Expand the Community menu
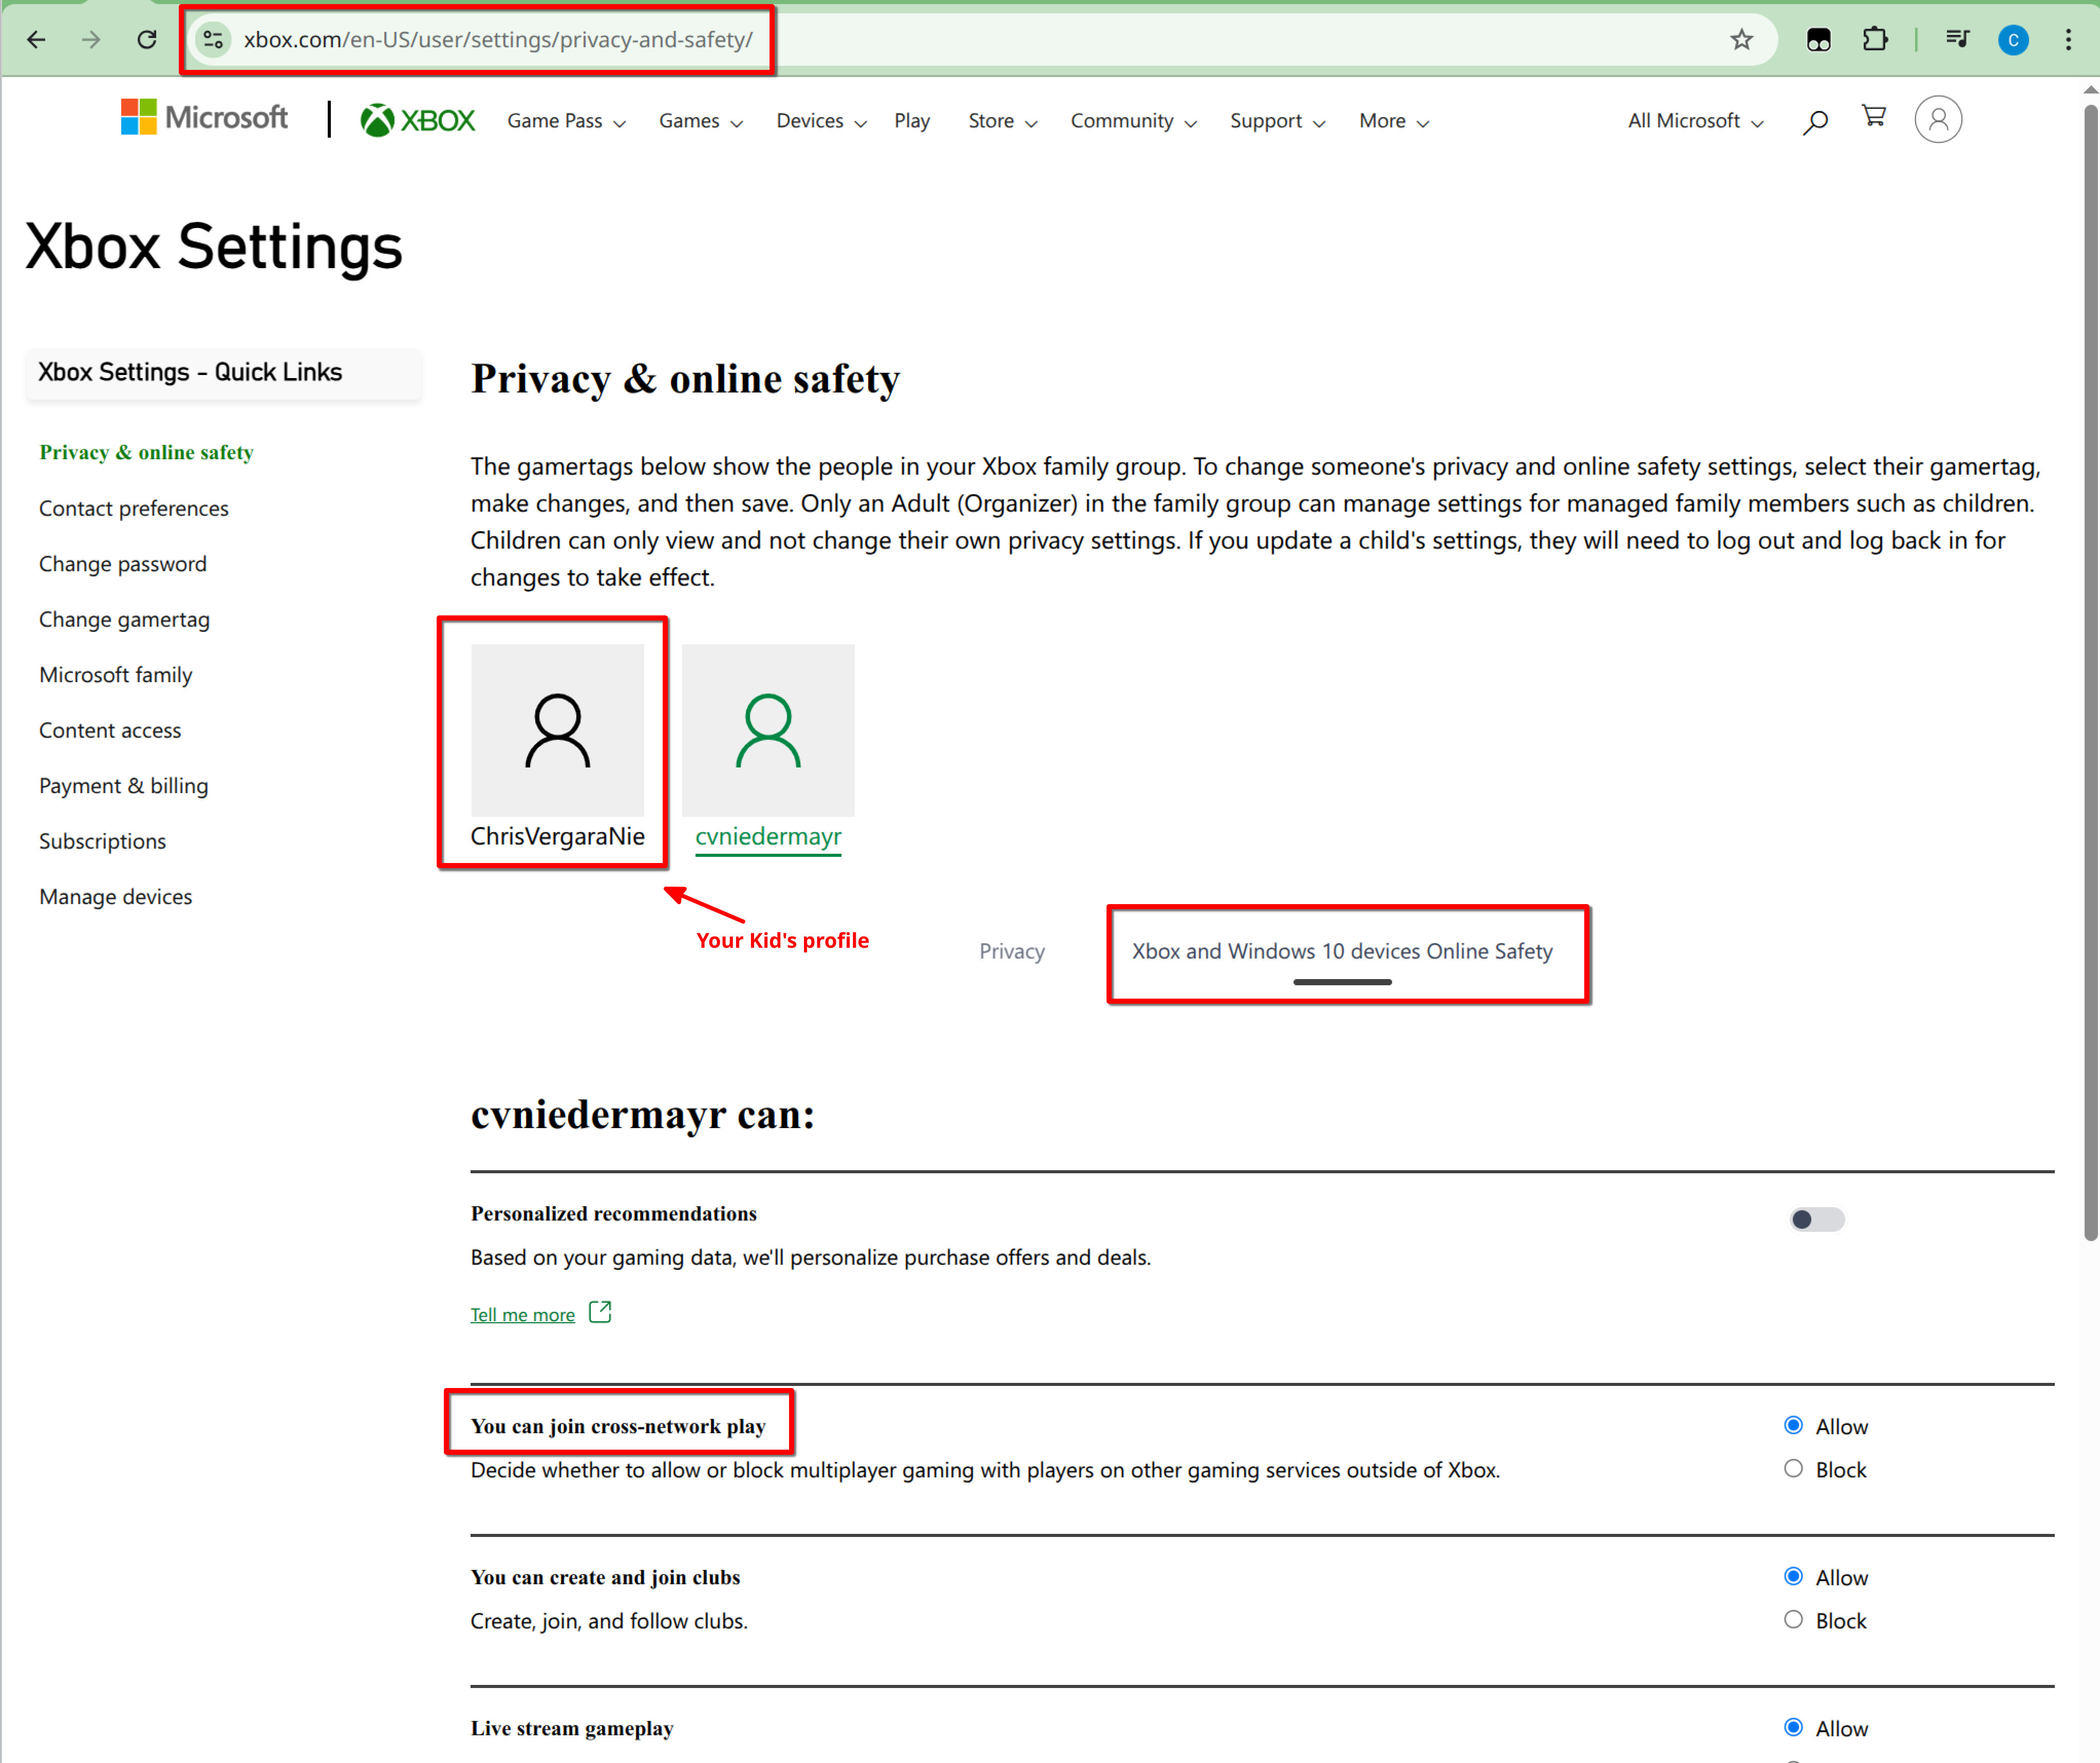 [x=1133, y=121]
